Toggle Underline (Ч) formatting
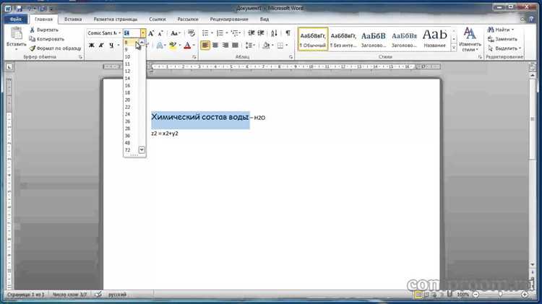This screenshot has height=304, width=542. point(111,45)
